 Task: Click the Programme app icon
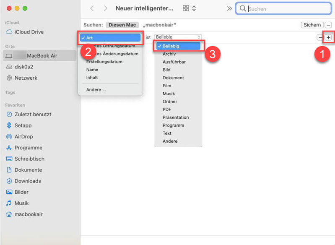9,148
